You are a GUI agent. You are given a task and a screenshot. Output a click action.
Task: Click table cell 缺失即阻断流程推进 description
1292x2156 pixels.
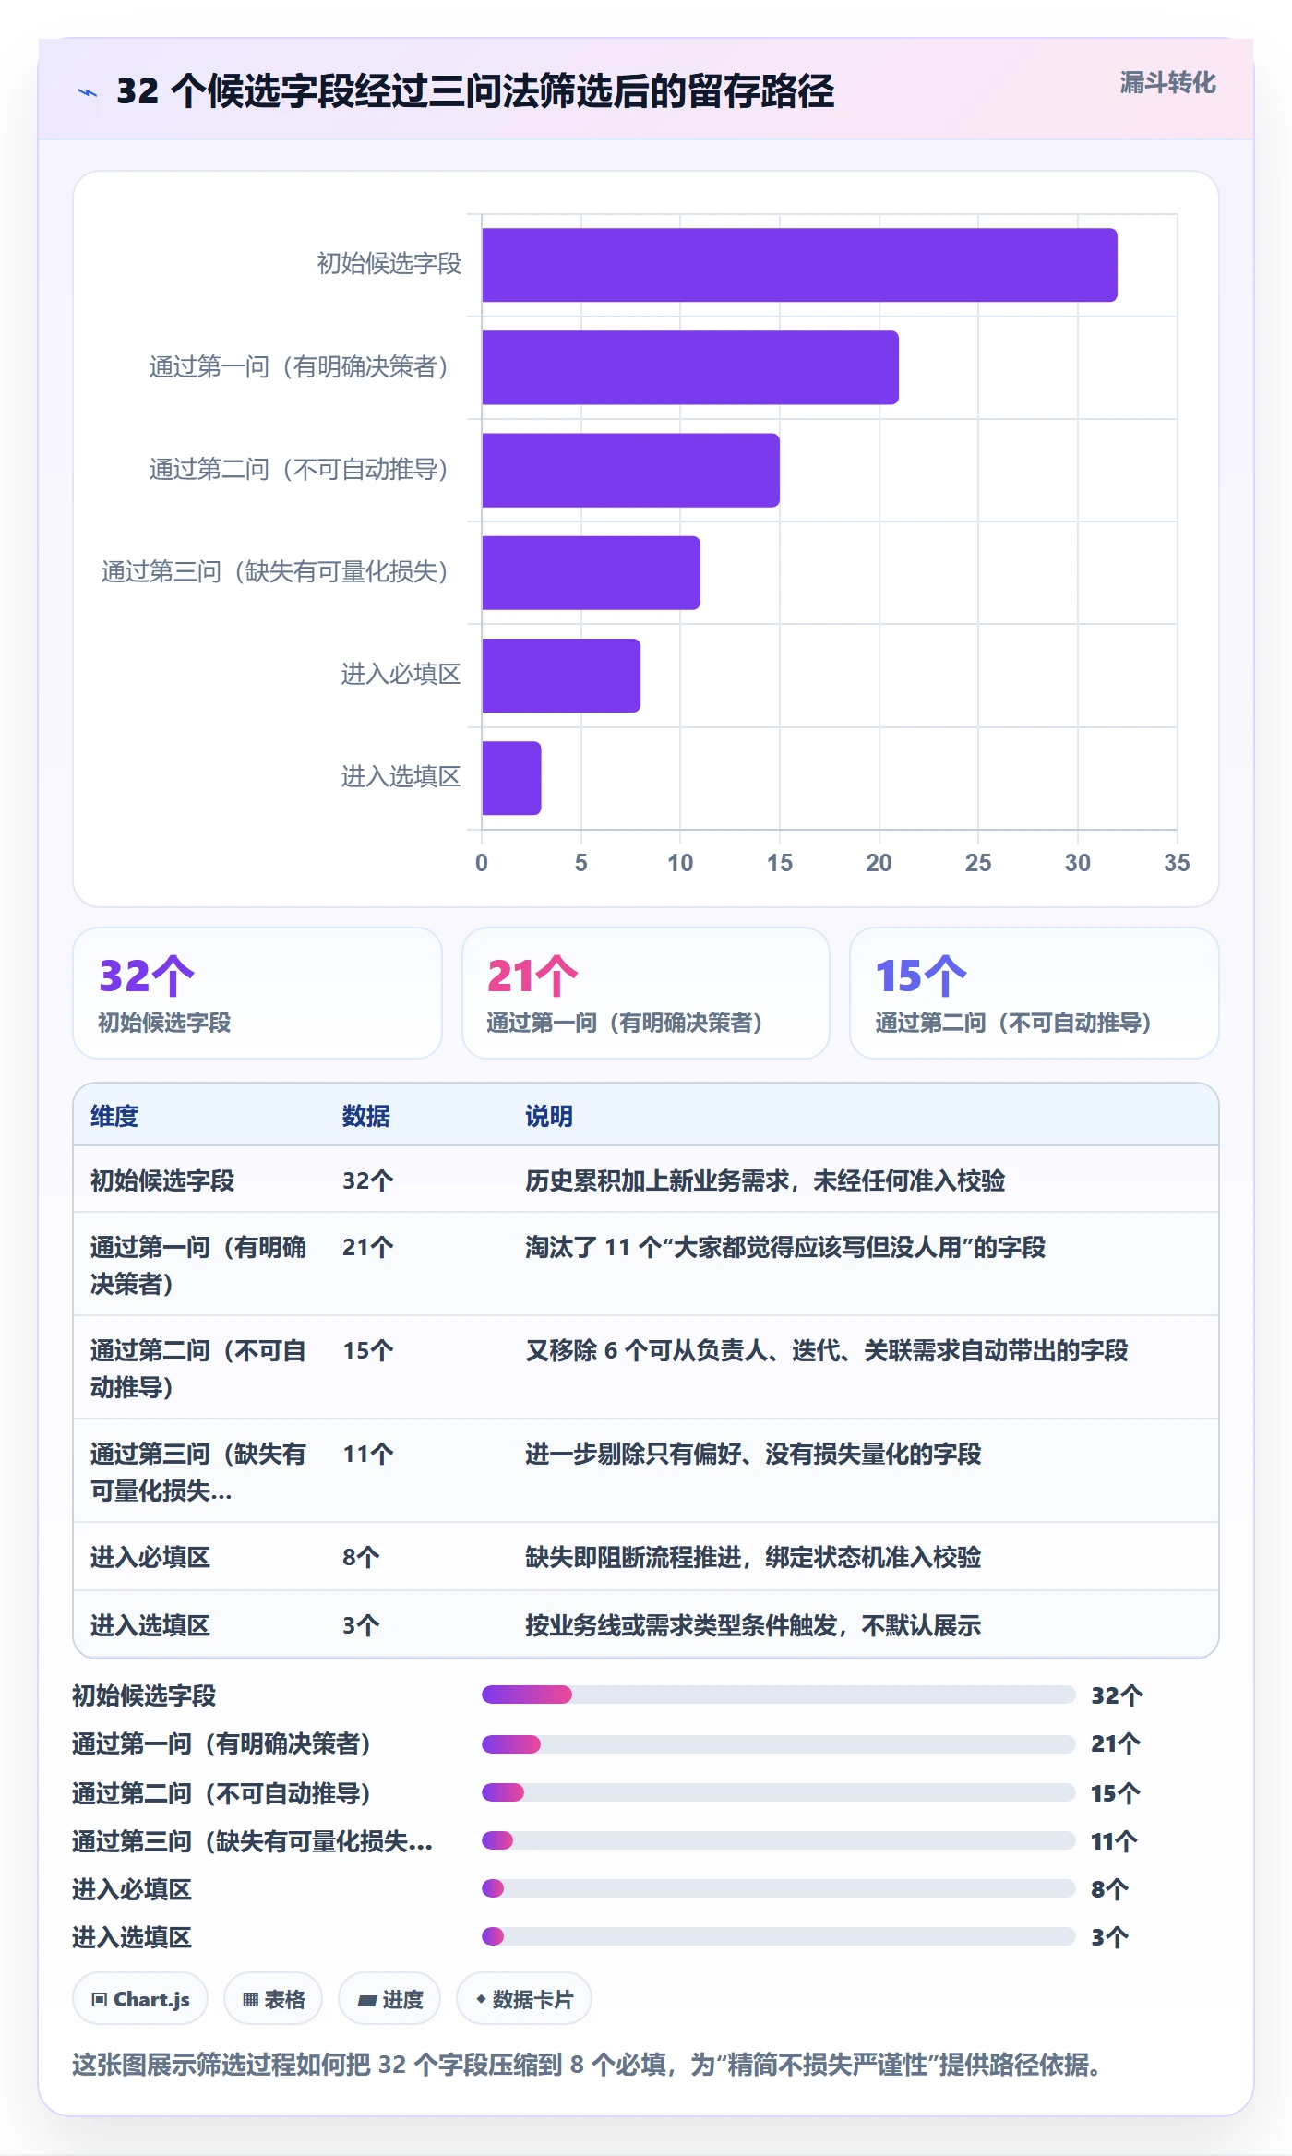tap(753, 1557)
